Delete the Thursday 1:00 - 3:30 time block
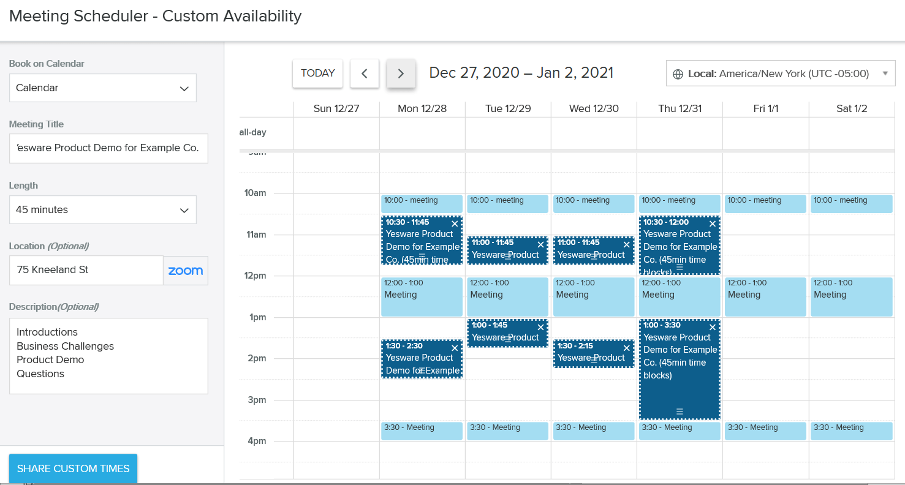This screenshot has height=485, width=905. point(712,327)
